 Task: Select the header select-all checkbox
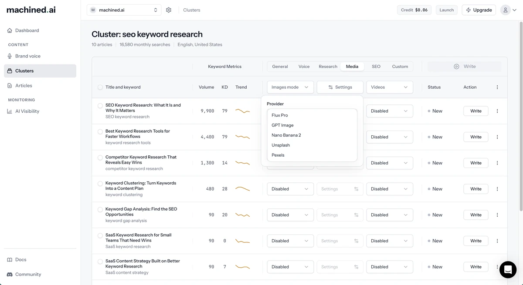coord(100,87)
